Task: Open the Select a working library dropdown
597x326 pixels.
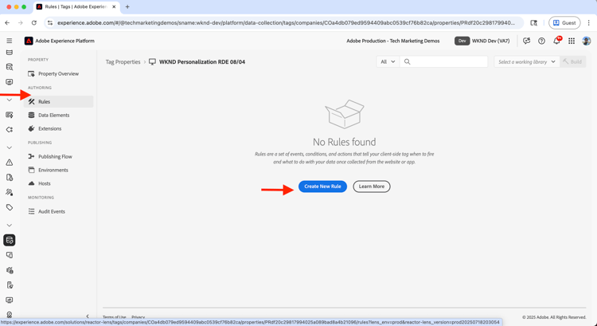Action: coord(527,61)
